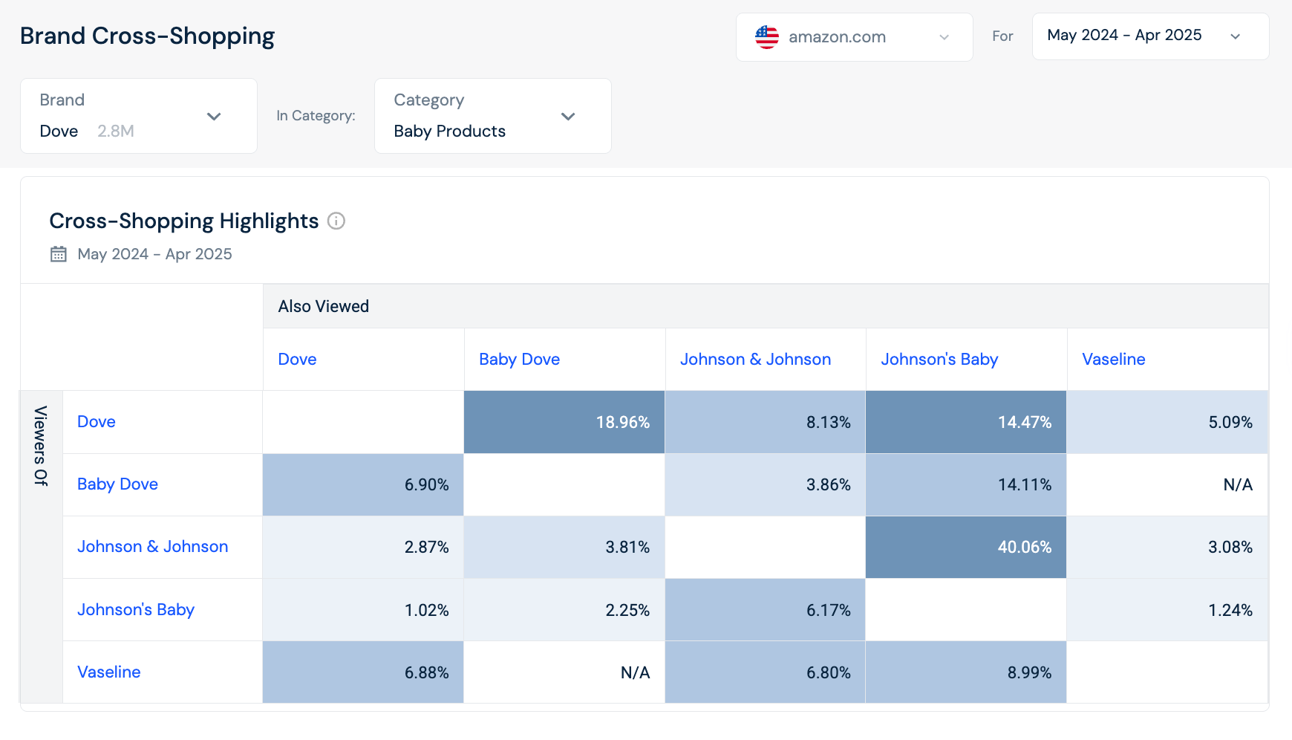Click the Baby Dove column header link

519,360
